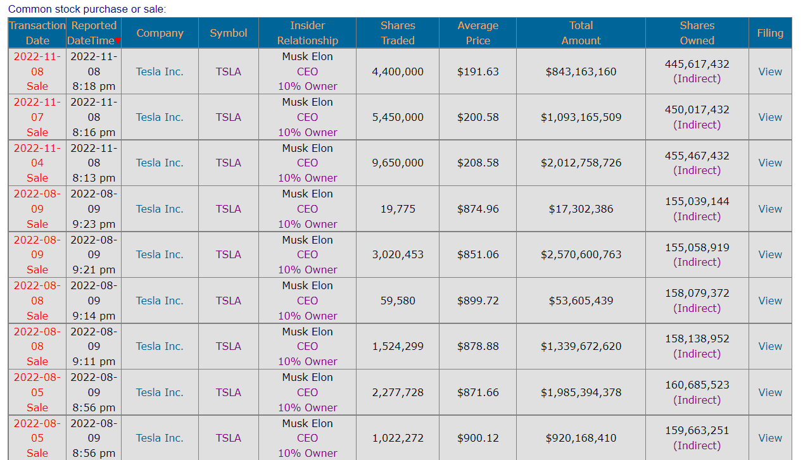Click TSLA symbol in the 5,450,000 shares row
The height and width of the screenshot is (460, 803).
pyautogui.click(x=229, y=117)
